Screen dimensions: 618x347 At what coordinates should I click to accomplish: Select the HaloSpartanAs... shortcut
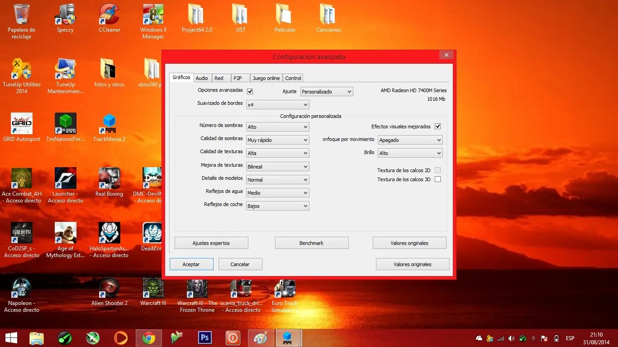109,240
